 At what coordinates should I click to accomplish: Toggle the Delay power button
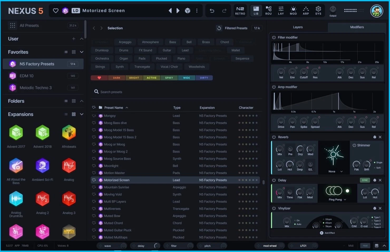pos(274,180)
